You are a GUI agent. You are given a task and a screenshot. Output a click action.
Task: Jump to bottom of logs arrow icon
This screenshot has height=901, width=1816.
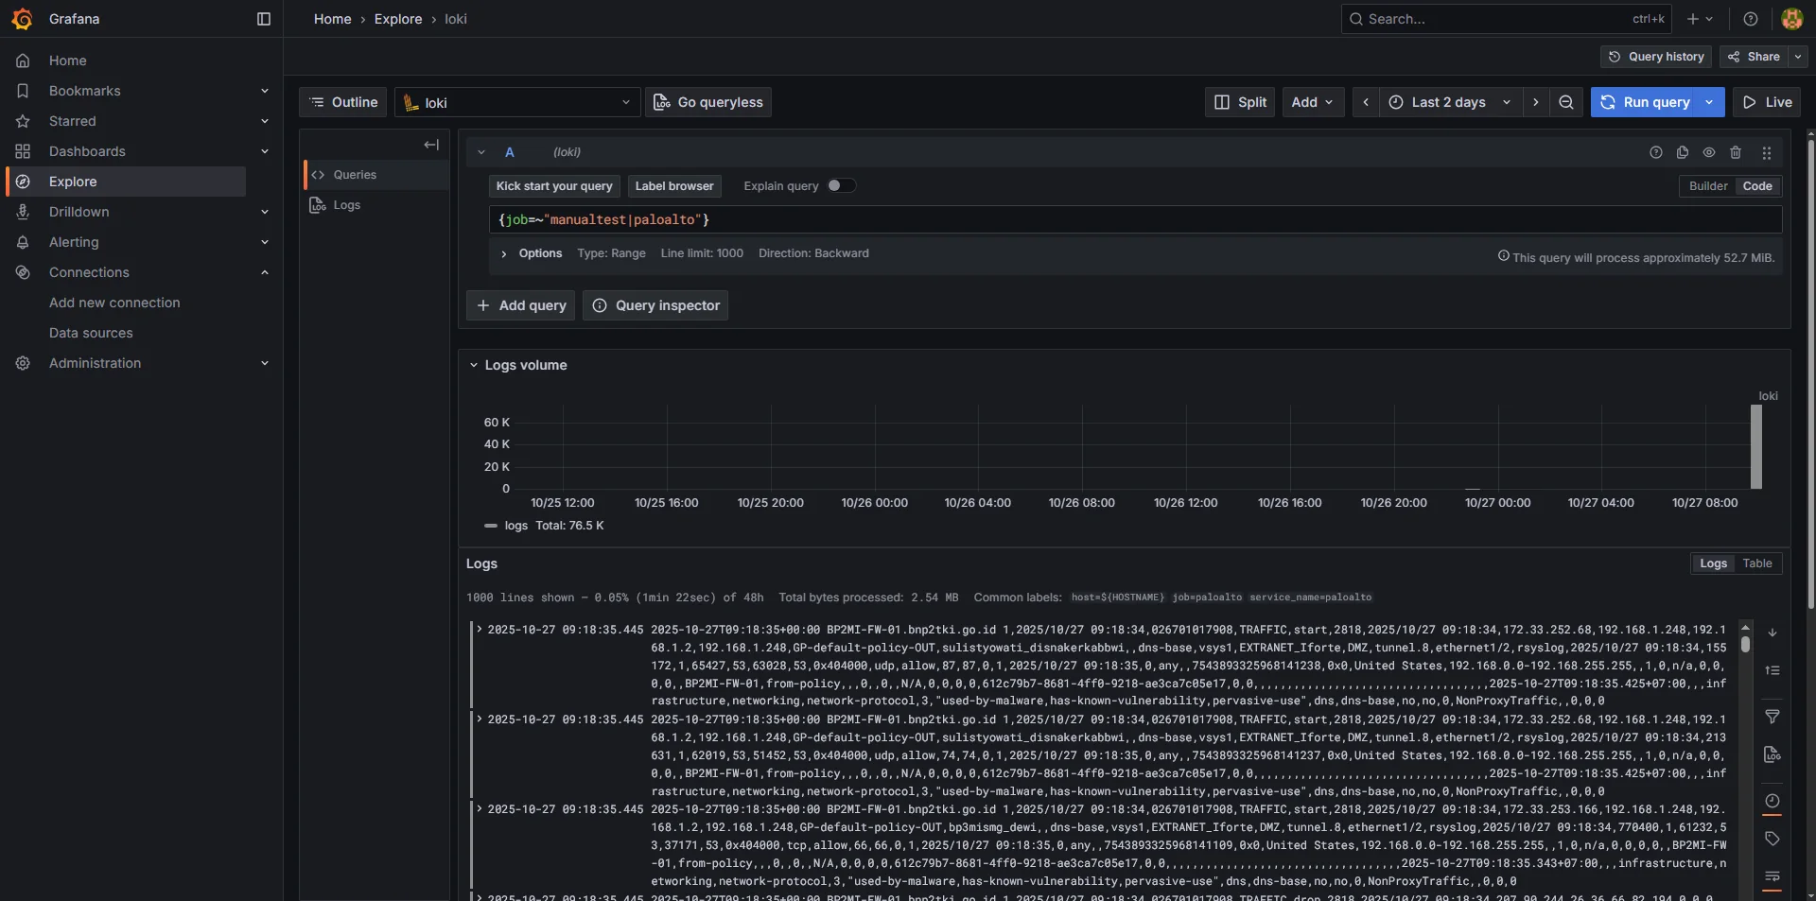point(1772,632)
